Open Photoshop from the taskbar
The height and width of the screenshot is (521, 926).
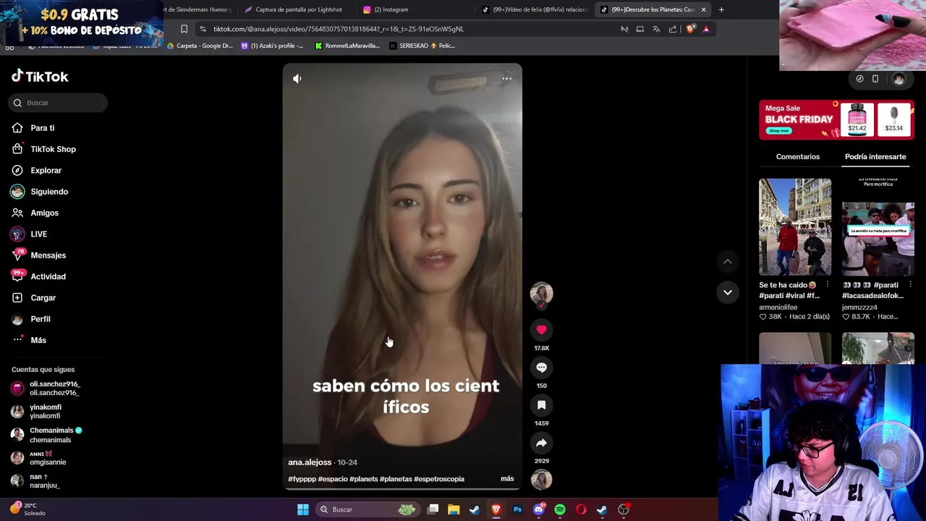(517, 509)
